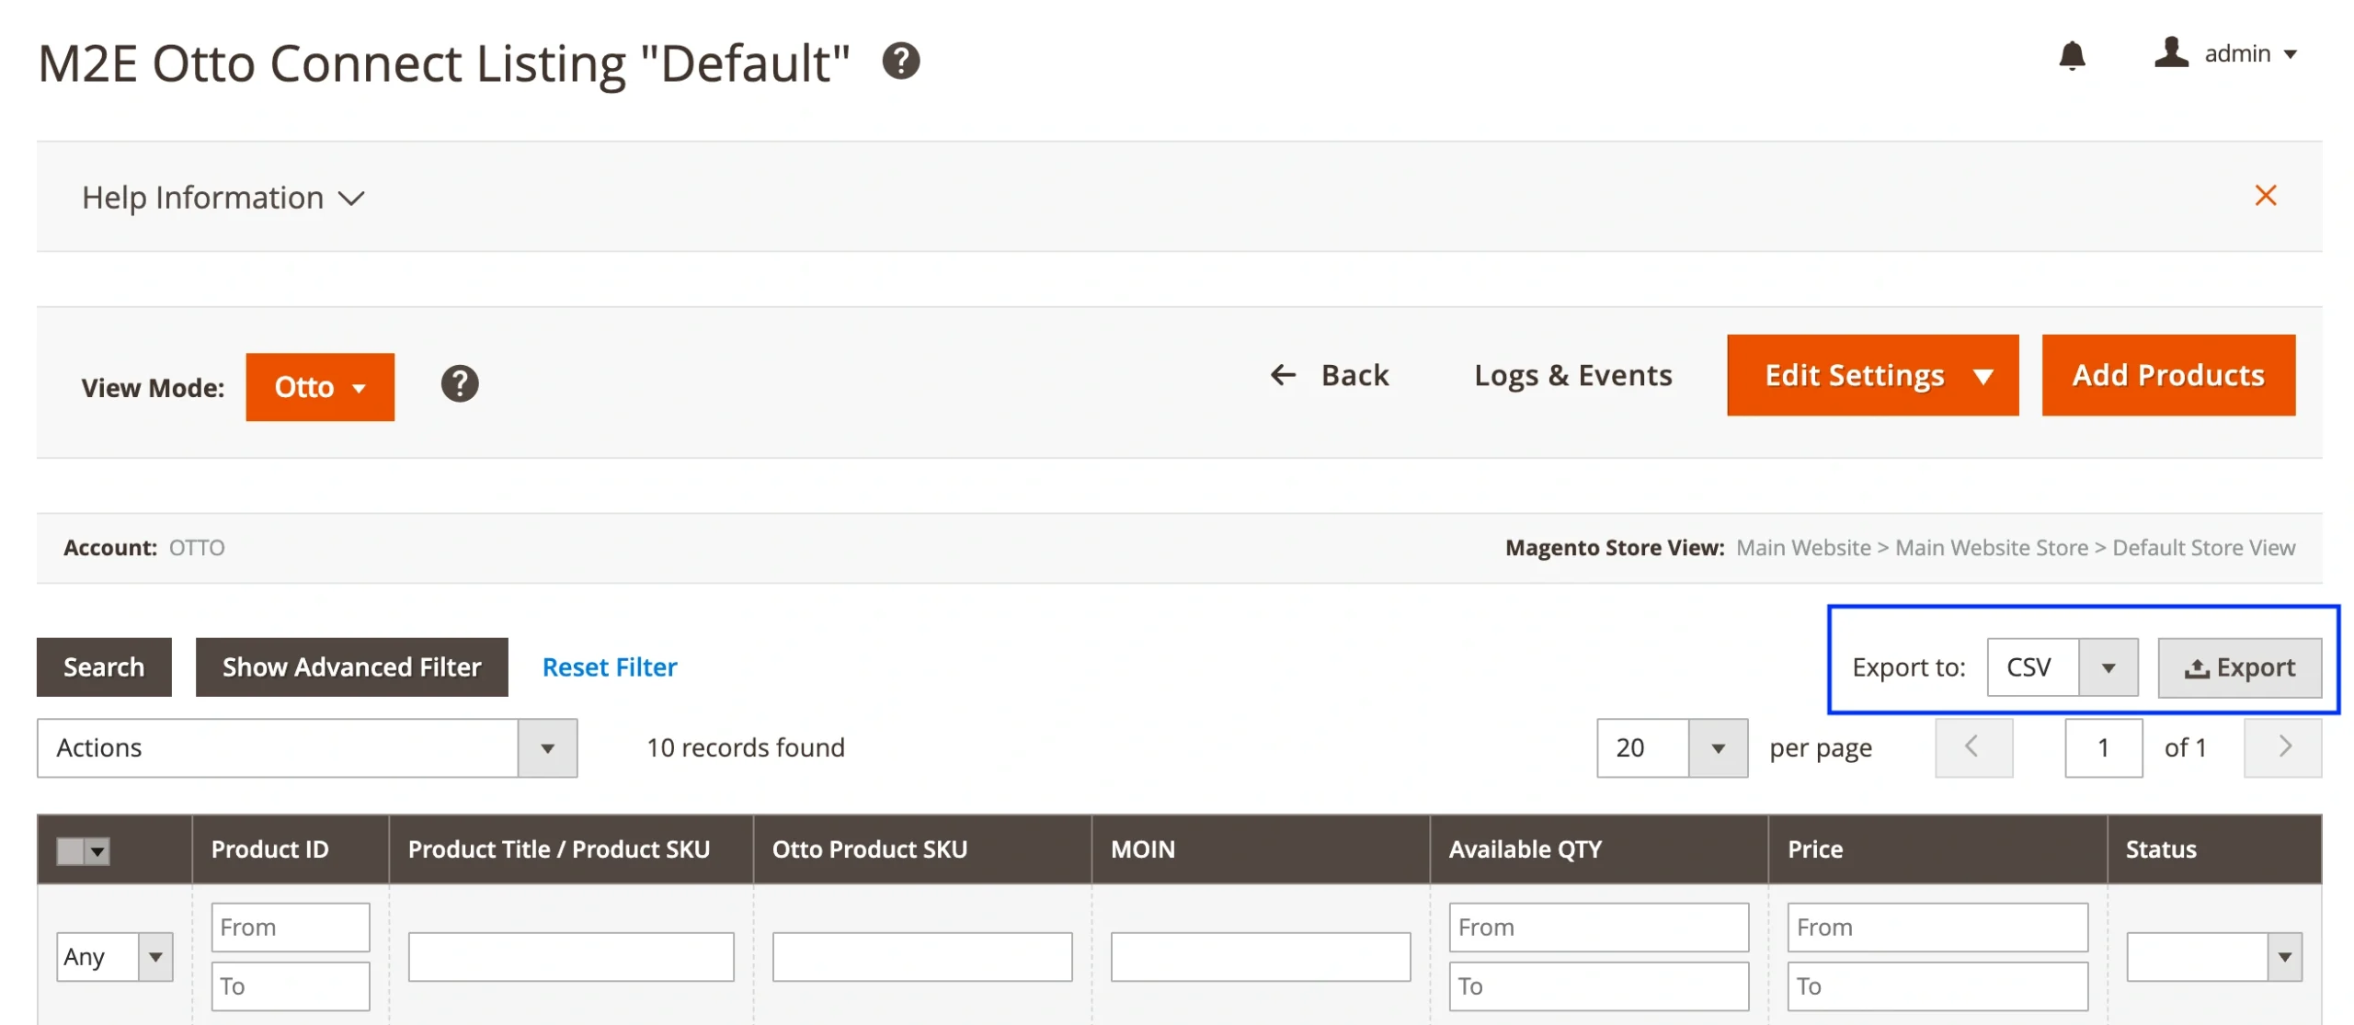The width and height of the screenshot is (2354, 1025).
Task: Open Logs & Events
Action: [x=1572, y=375]
